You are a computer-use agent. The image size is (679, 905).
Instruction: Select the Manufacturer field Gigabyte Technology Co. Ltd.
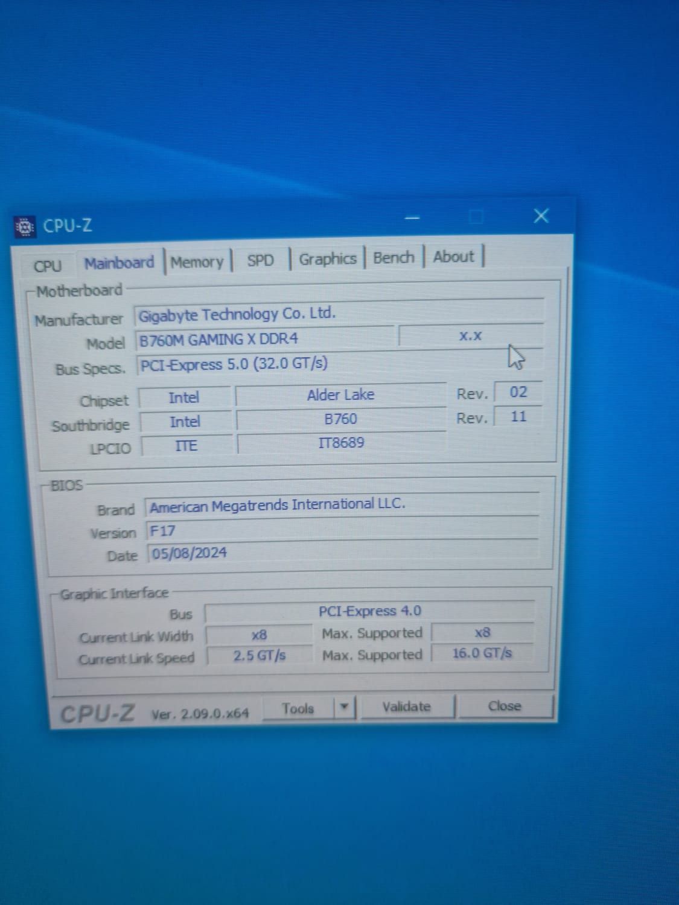pyautogui.click(x=340, y=314)
